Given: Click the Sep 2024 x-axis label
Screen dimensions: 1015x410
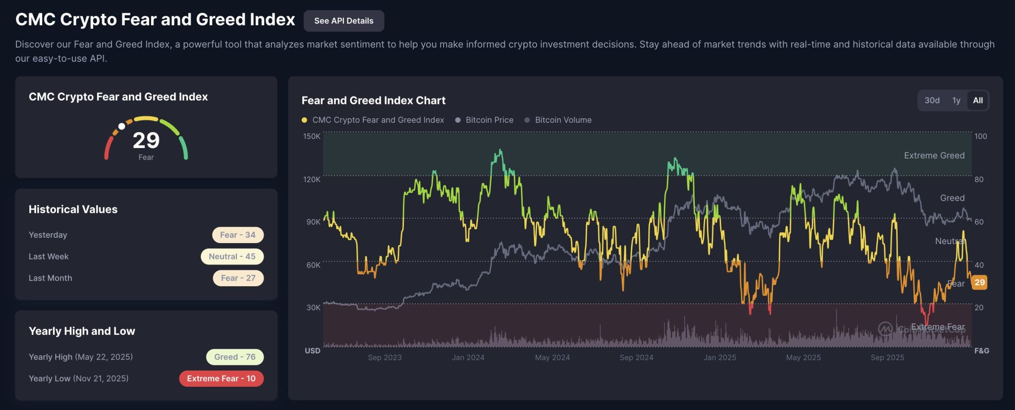Looking at the screenshot, I should (636, 358).
